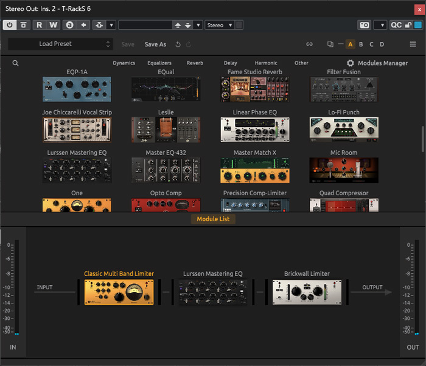
Task: Open the Stereo channel configuration dropdown
Action: click(220, 25)
